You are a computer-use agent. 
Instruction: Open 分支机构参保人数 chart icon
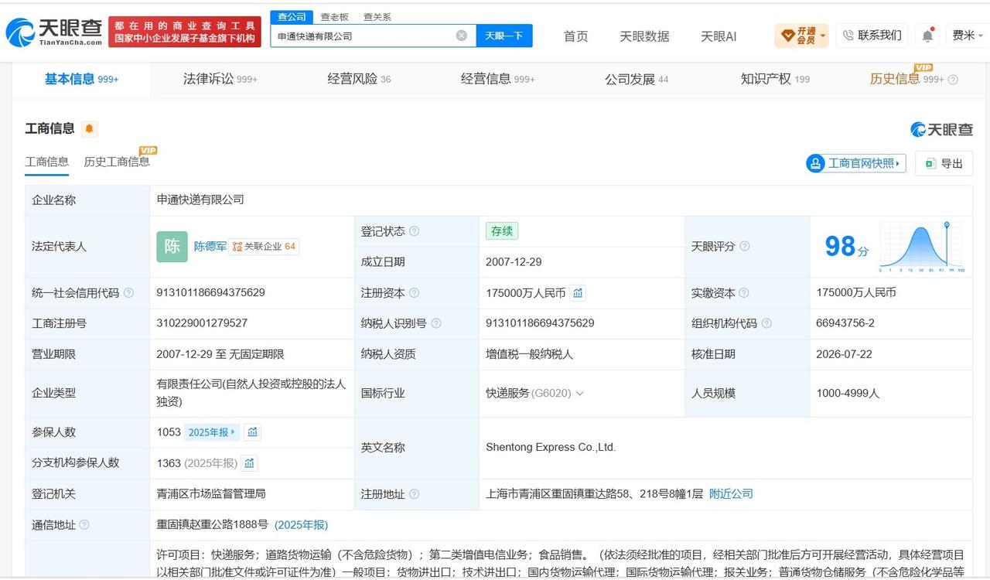[x=249, y=463]
